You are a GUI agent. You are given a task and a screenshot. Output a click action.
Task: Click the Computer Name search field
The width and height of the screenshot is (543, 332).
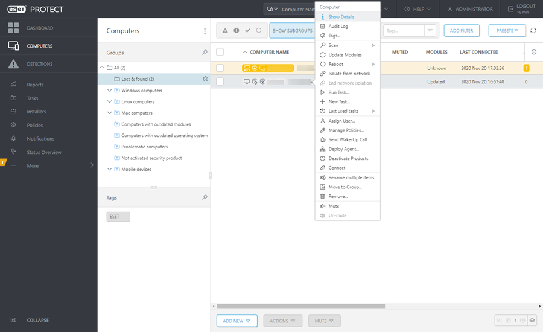[297, 10]
